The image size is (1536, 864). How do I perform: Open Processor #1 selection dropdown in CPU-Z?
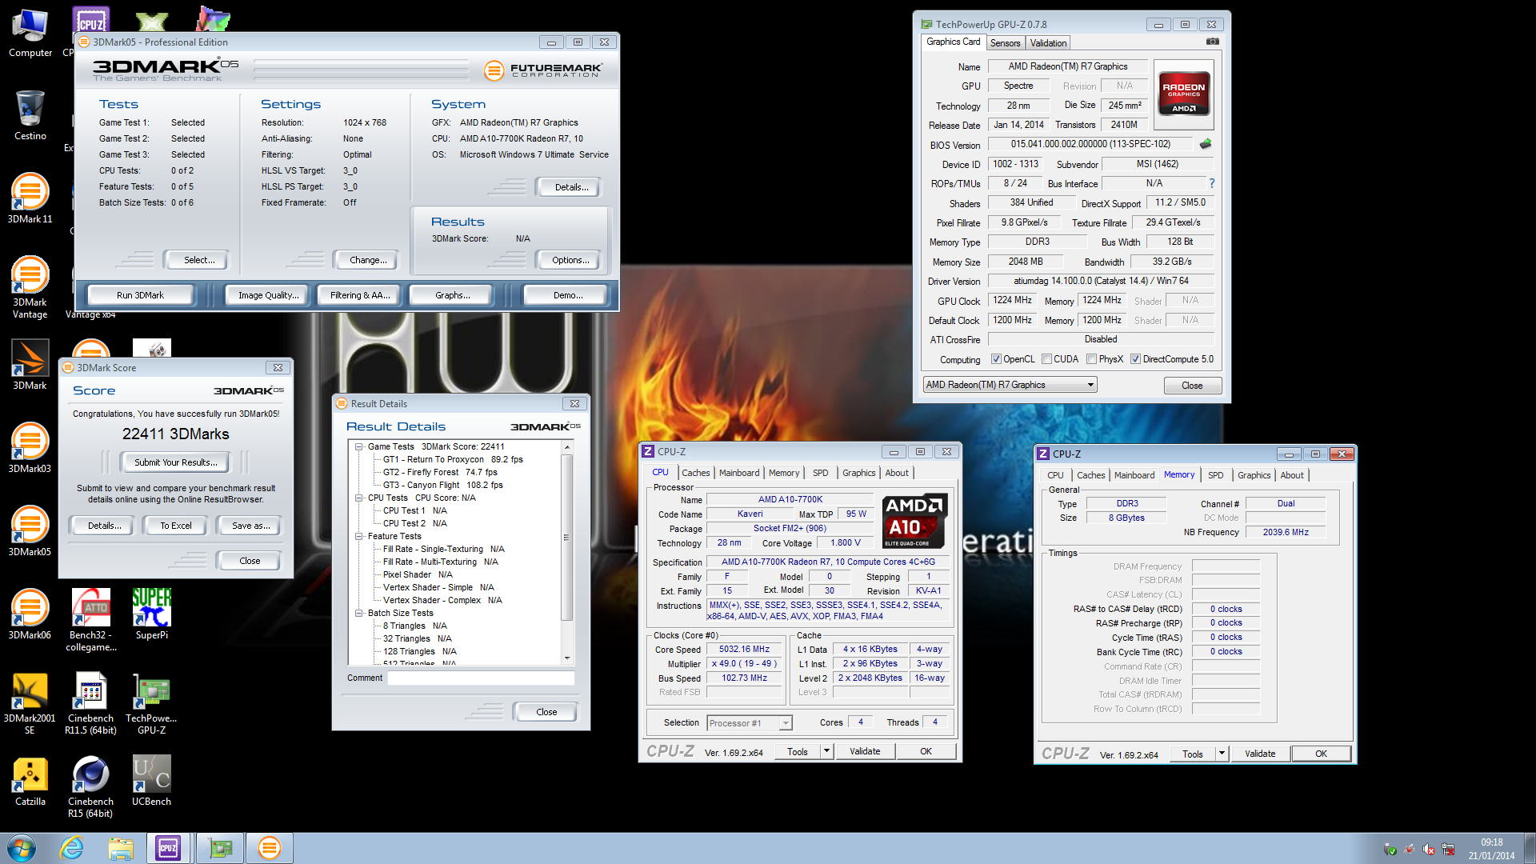[750, 723]
